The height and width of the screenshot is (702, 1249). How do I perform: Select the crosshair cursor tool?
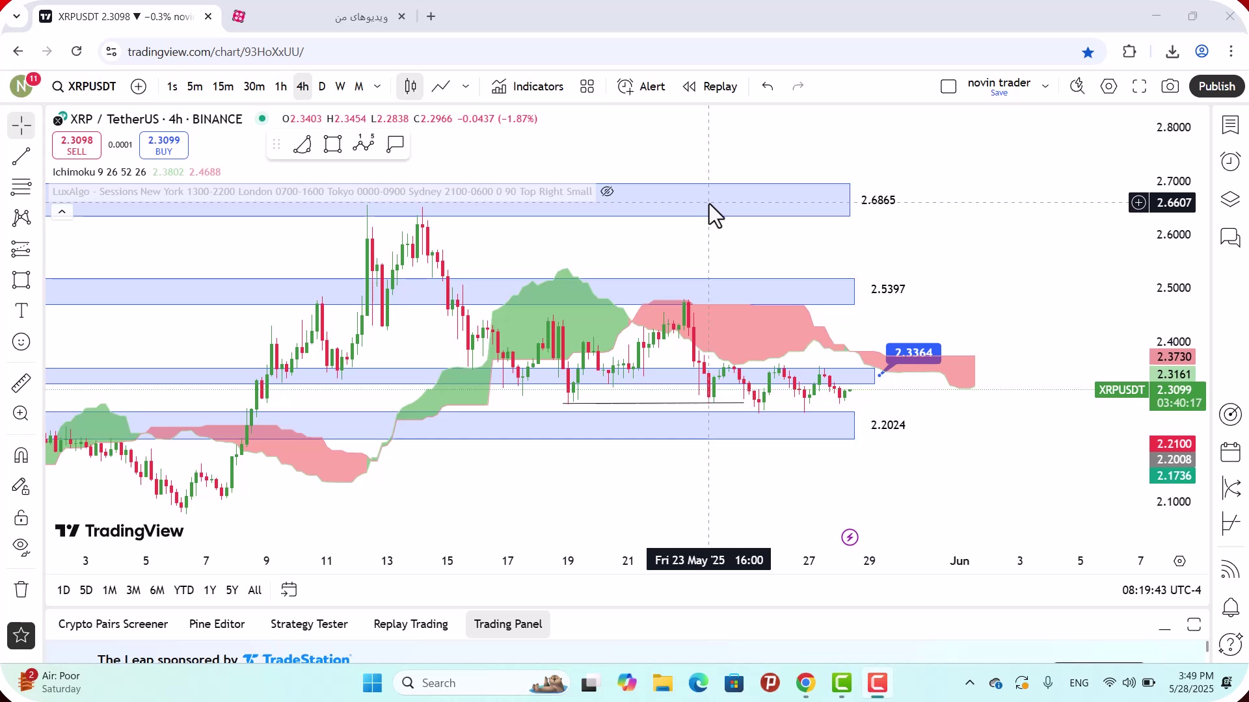point(21,125)
